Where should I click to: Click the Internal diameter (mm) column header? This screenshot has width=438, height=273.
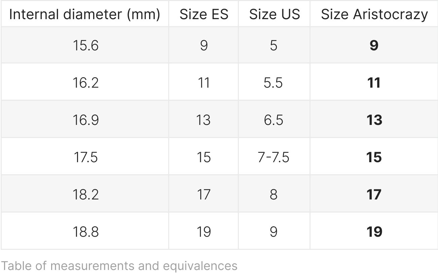[x=85, y=14]
